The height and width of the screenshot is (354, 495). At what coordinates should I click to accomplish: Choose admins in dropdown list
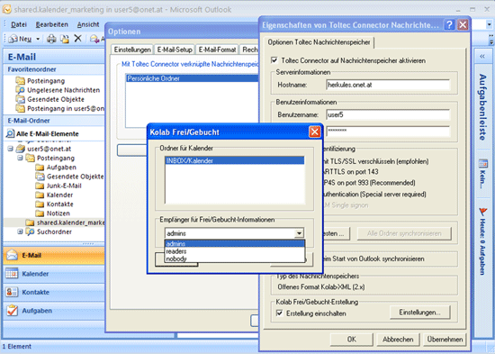(235, 243)
